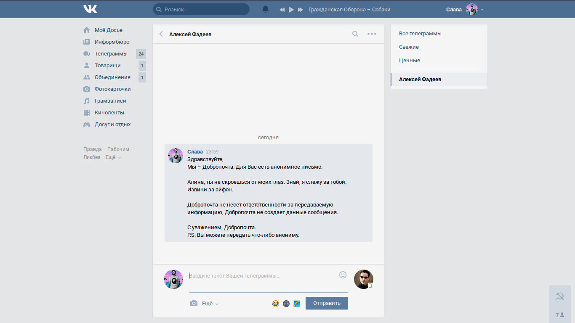Play the current audio track
This screenshot has height=323, width=575.
coord(291,10)
